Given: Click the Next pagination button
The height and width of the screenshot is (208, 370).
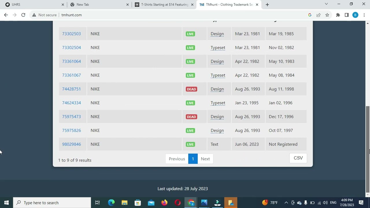Looking at the screenshot, I should pyautogui.click(x=205, y=159).
